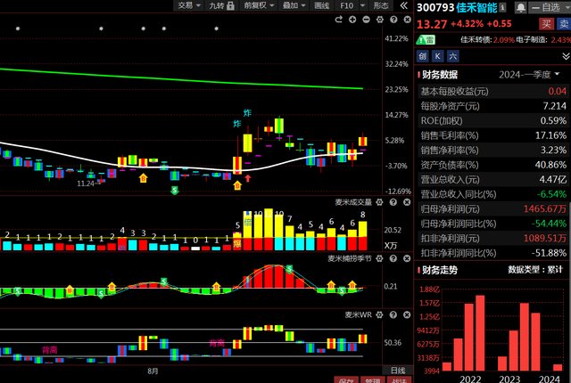Open the 交易 trading dropdown
The height and width of the screenshot is (383, 571).
(188, 5)
